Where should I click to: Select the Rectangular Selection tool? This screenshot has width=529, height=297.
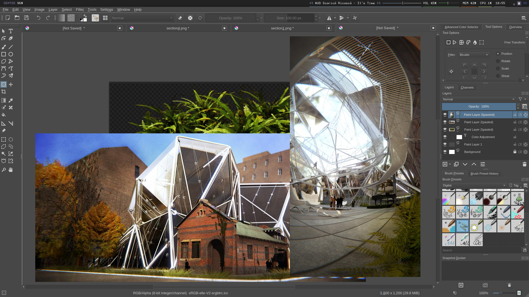4,139
